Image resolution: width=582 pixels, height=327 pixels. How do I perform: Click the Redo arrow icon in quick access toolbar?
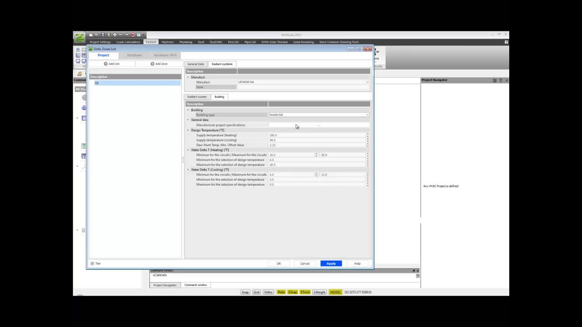(x=126, y=35)
